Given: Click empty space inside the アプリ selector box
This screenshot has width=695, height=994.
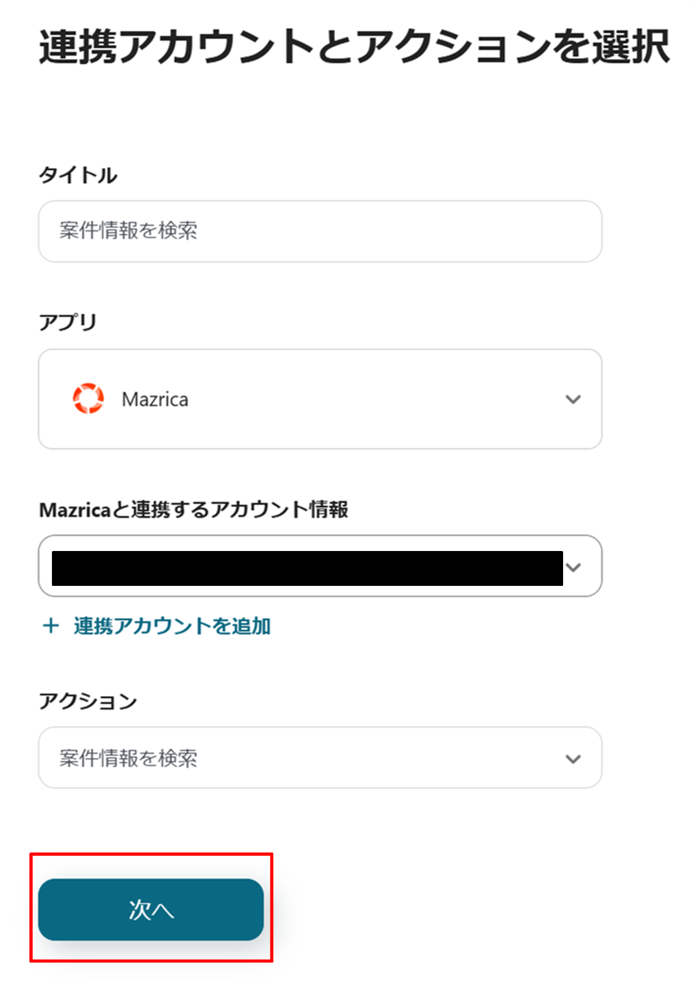Looking at the screenshot, I should point(376,399).
